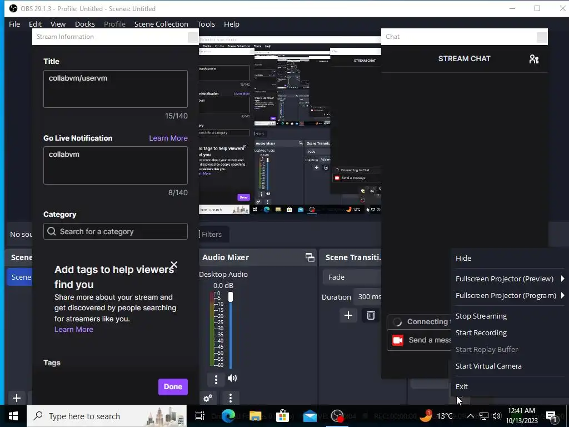Add a scene transition with plus
Screen dimensions: 569x427
[x=348, y=315]
